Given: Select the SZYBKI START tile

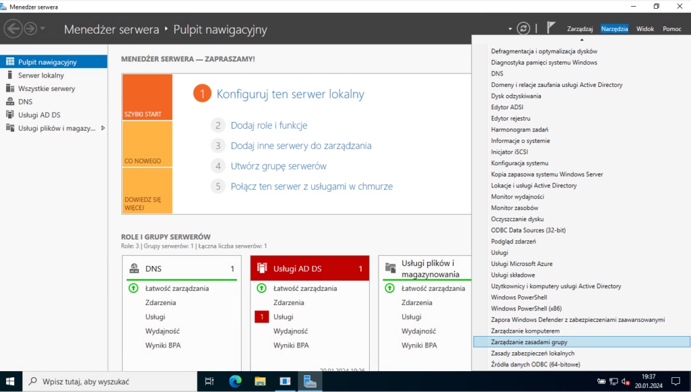Looking at the screenshot, I should click(147, 97).
